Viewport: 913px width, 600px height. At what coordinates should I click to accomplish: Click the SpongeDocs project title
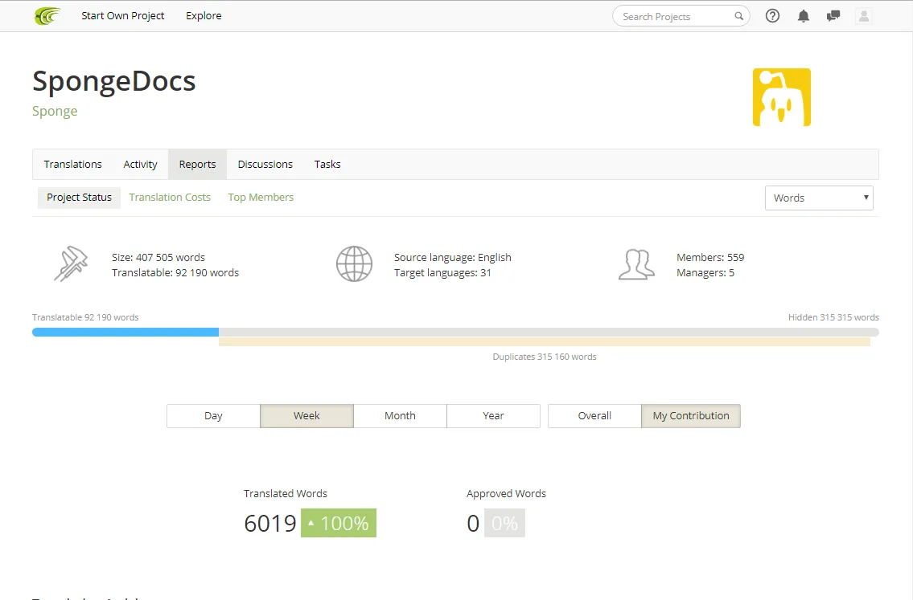point(114,81)
